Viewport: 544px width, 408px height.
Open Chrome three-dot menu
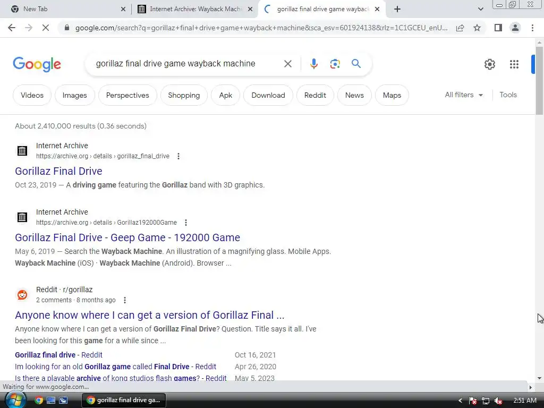pyautogui.click(x=532, y=28)
